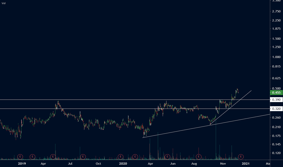Click the Jul label on the time axis
The image size is (283, 167).
tap(70, 164)
